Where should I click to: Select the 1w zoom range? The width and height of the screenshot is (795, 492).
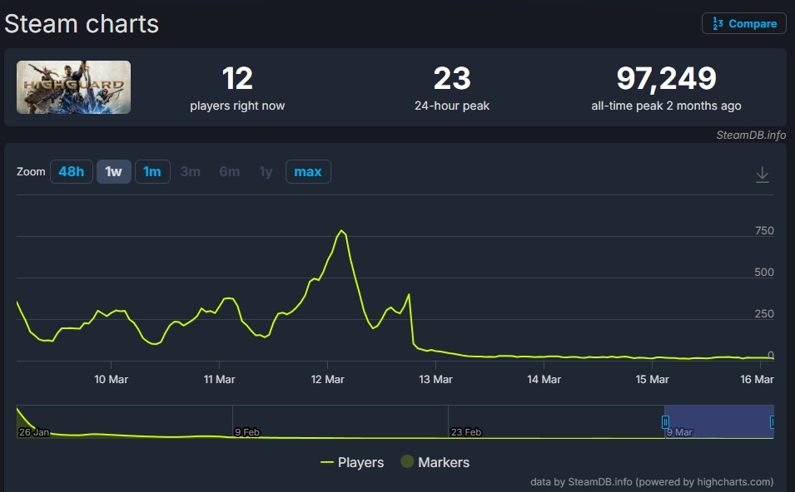pos(113,171)
